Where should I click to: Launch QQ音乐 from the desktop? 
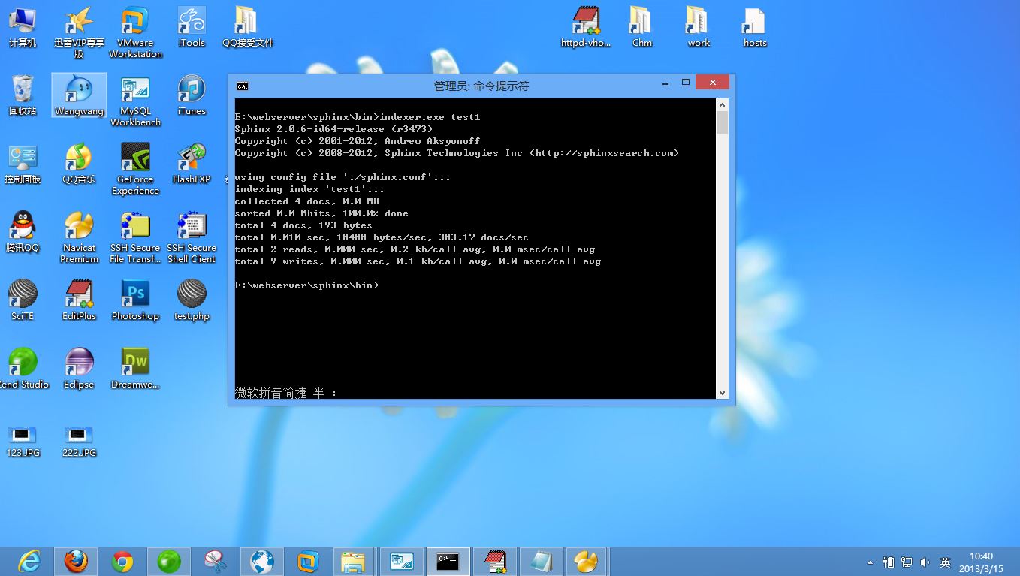(x=79, y=164)
